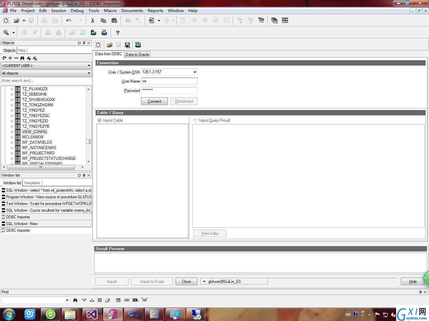Click the Open file icon in main toolbar
Viewport: 429px width, 321px height.
[16, 20]
